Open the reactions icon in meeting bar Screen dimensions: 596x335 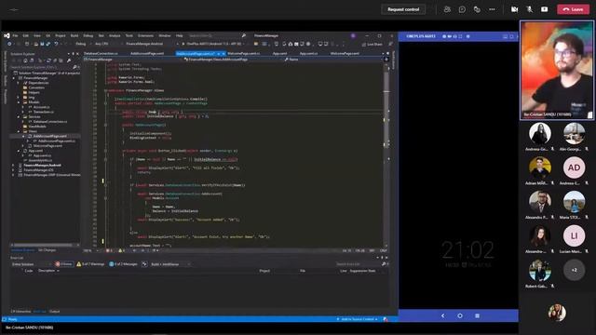477,9
